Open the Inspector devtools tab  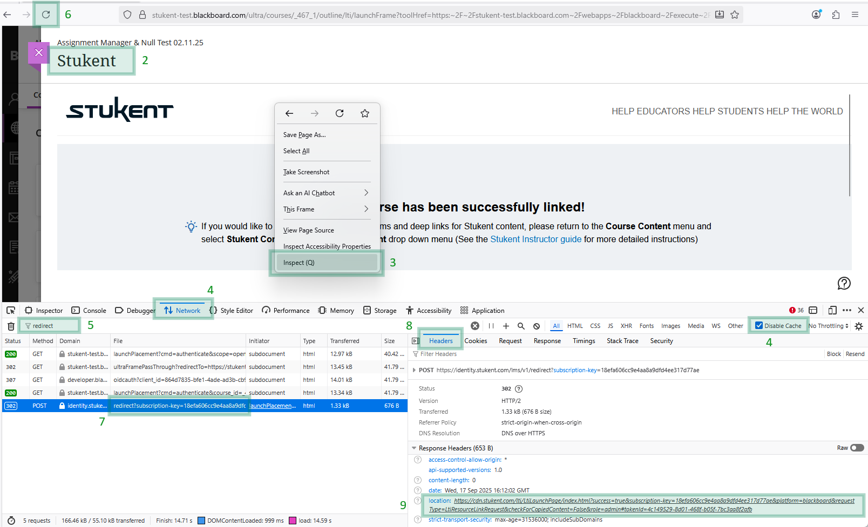(x=44, y=310)
